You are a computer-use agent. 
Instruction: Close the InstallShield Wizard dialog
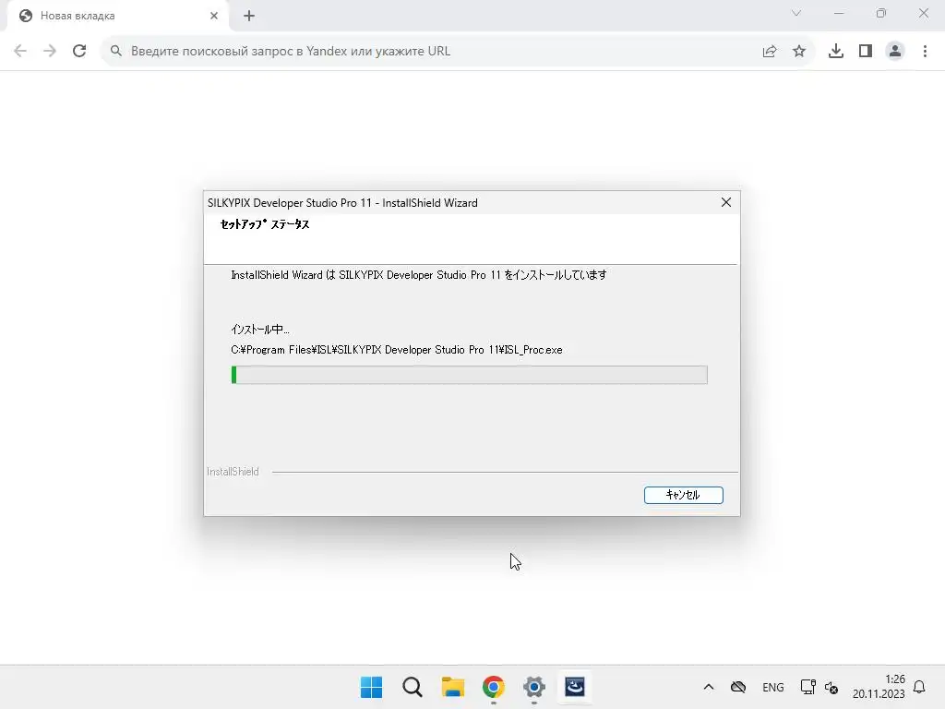(x=726, y=202)
